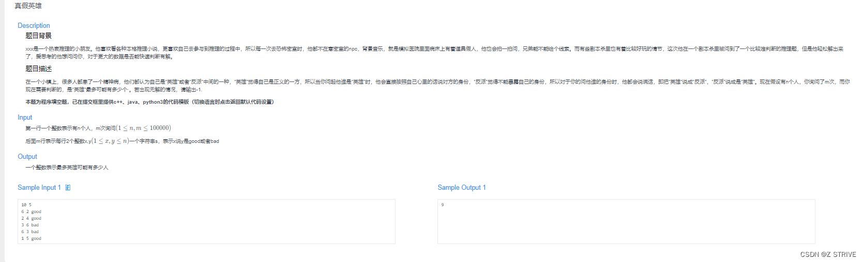Click the background paragraph starting with xxx是一个热衷推理的小朋友

click(x=434, y=53)
